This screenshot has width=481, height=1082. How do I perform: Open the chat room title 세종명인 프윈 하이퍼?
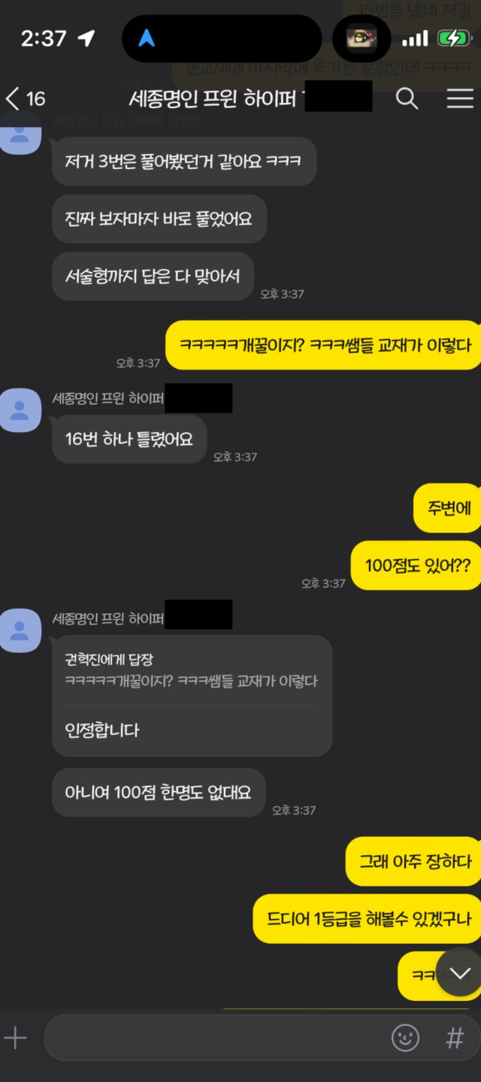pyautogui.click(x=212, y=98)
